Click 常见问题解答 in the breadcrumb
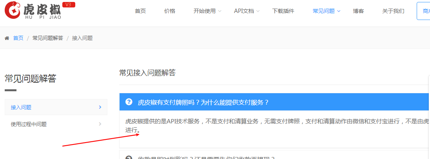 click(47, 38)
